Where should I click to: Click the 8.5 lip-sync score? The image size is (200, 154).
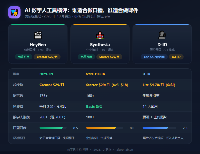(75, 128)
